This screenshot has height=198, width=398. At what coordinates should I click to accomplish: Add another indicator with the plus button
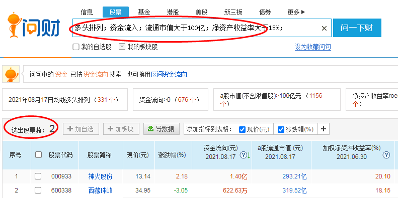click(x=323, y=129)
